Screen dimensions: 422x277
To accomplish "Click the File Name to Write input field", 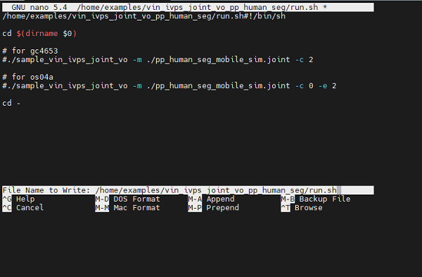I will point(188,190).
